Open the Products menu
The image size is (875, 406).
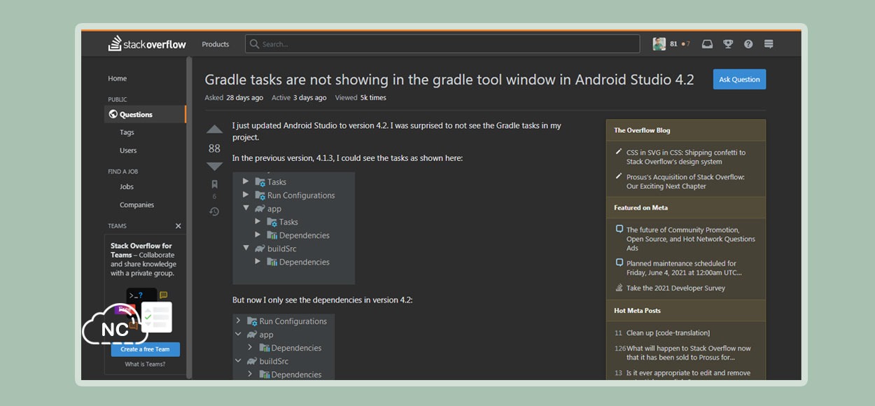[x=216, y=44]
